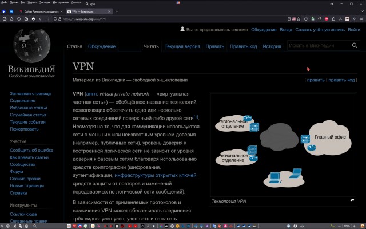The image size is (366, 229).
Task: Click the history clock icon in toolbar
Action: tap(19, 19)
